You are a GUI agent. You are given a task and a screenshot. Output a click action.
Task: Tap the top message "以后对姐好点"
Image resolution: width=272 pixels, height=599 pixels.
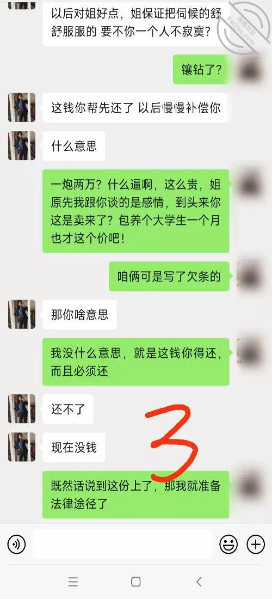pyautogui.click(x=136, y=23)
